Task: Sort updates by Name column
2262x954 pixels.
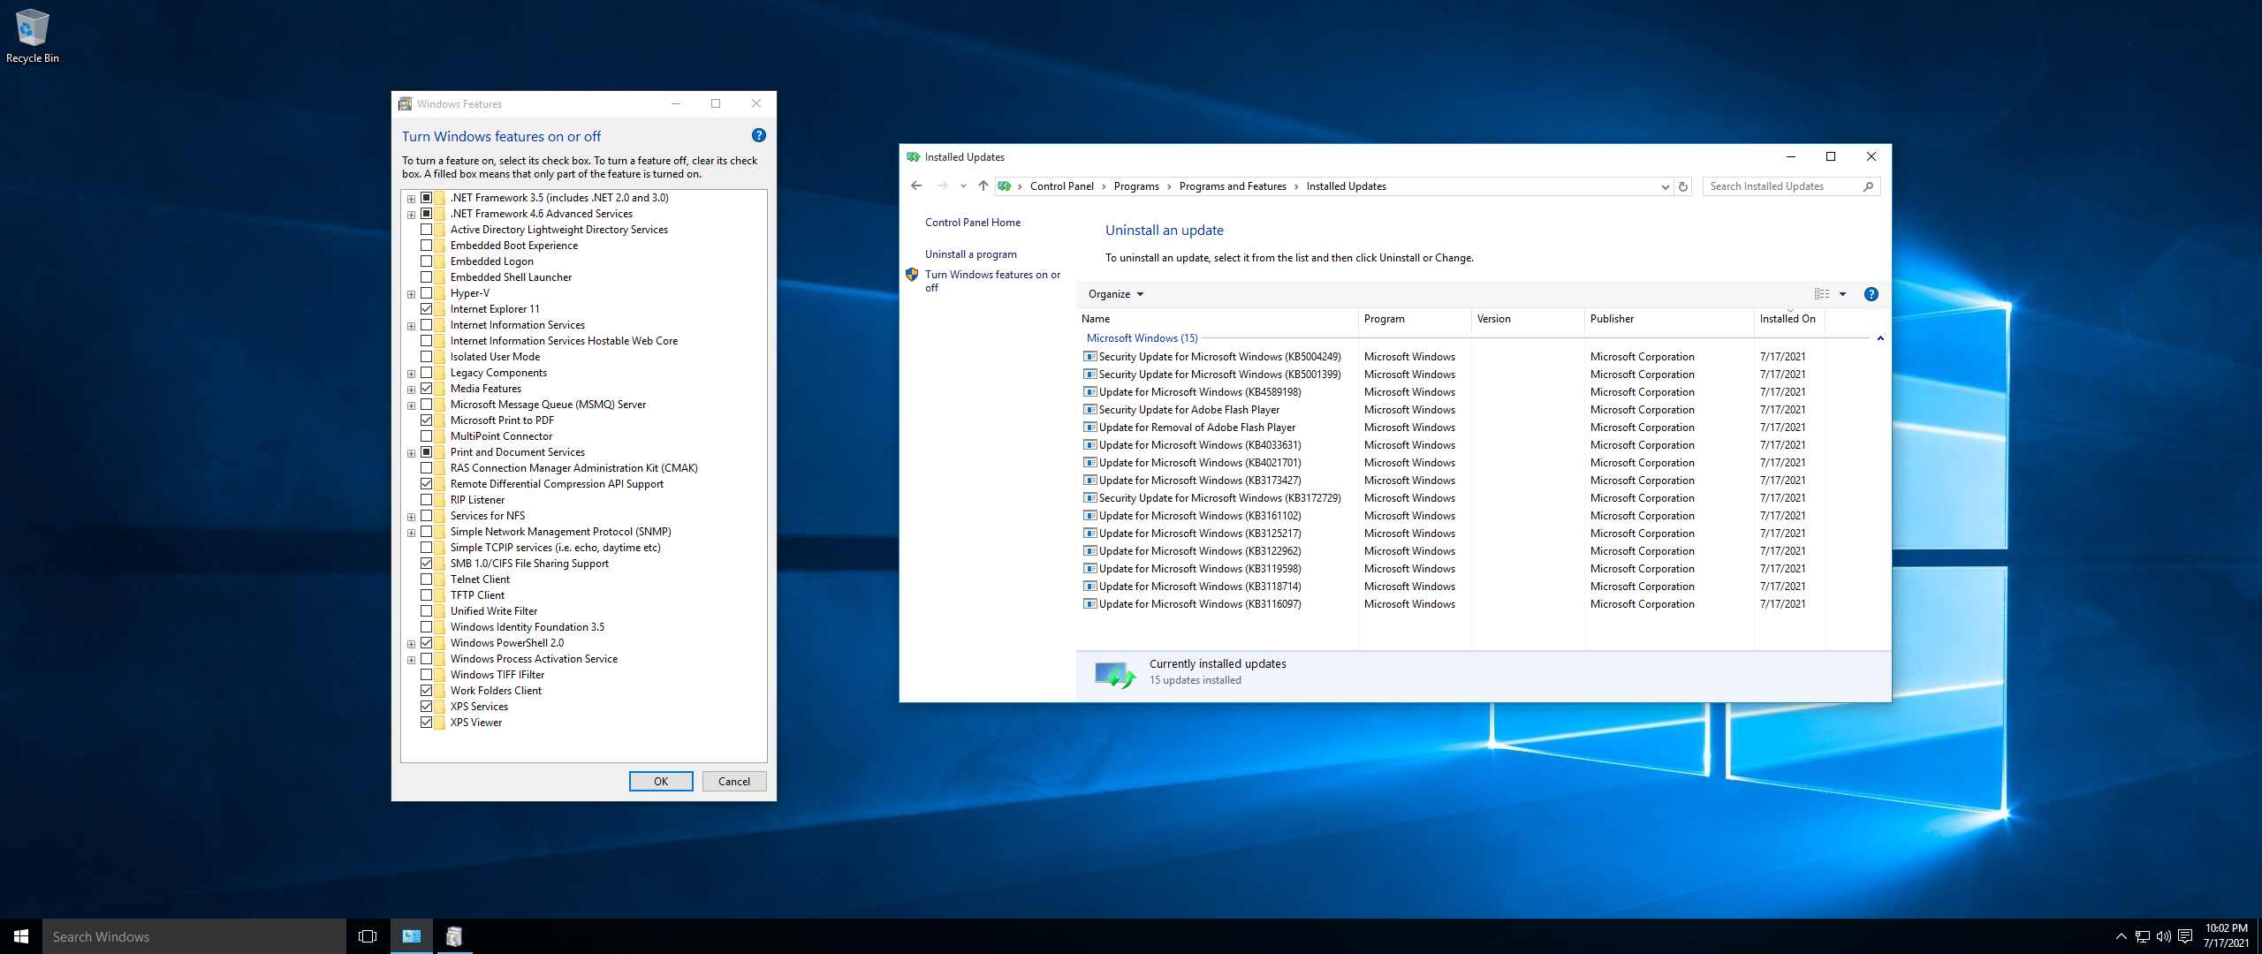Action: point(1218,319)
